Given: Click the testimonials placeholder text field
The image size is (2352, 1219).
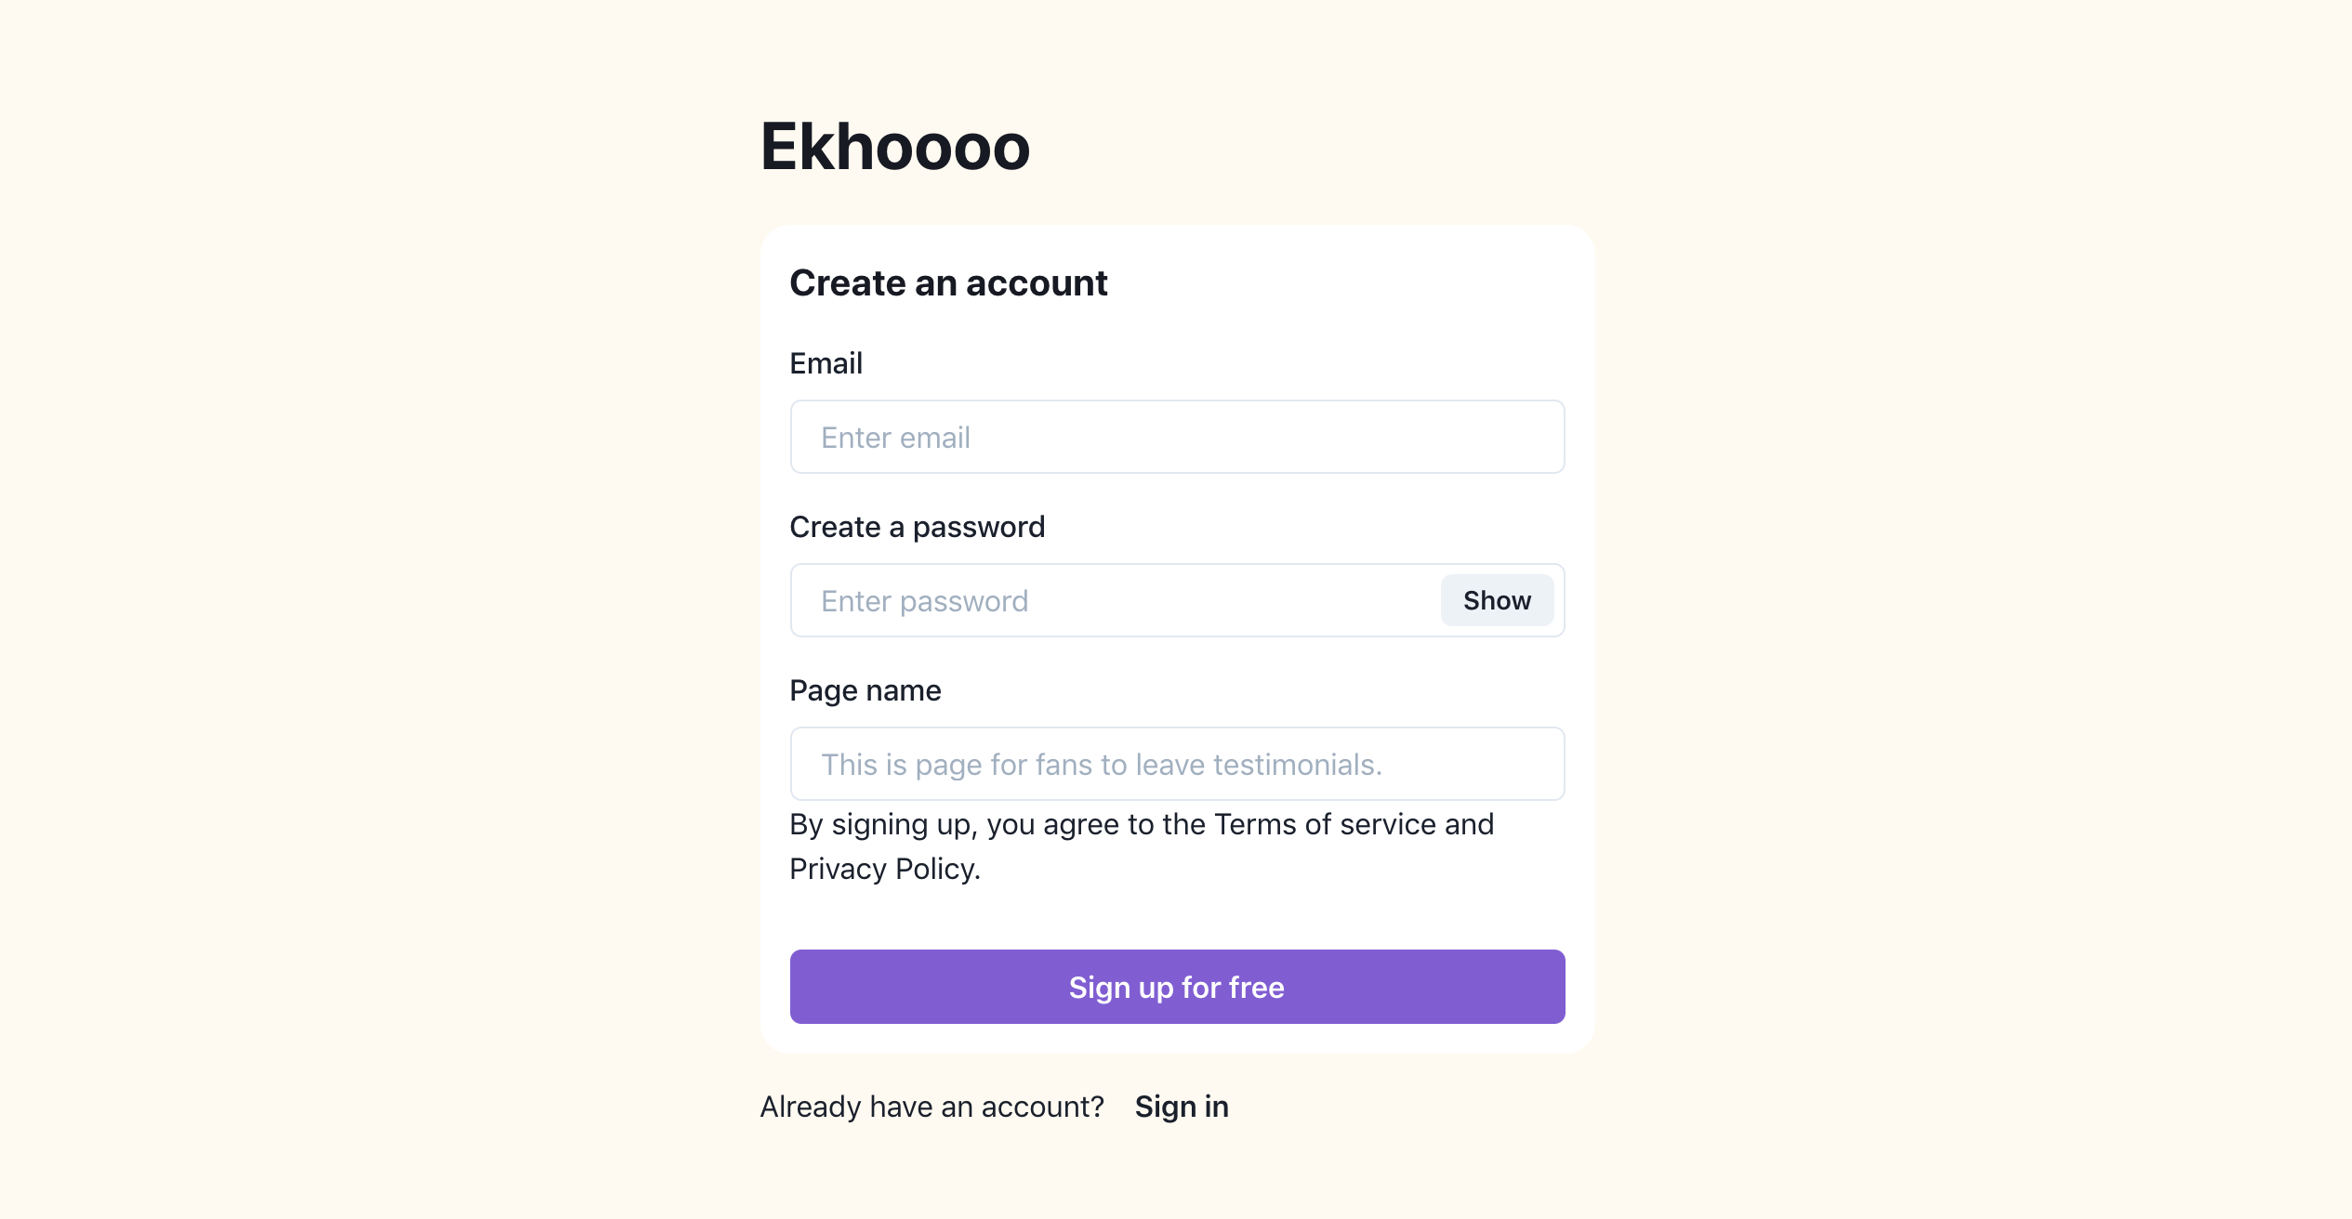Looking at the screenshot, I should pos(1176,764).
